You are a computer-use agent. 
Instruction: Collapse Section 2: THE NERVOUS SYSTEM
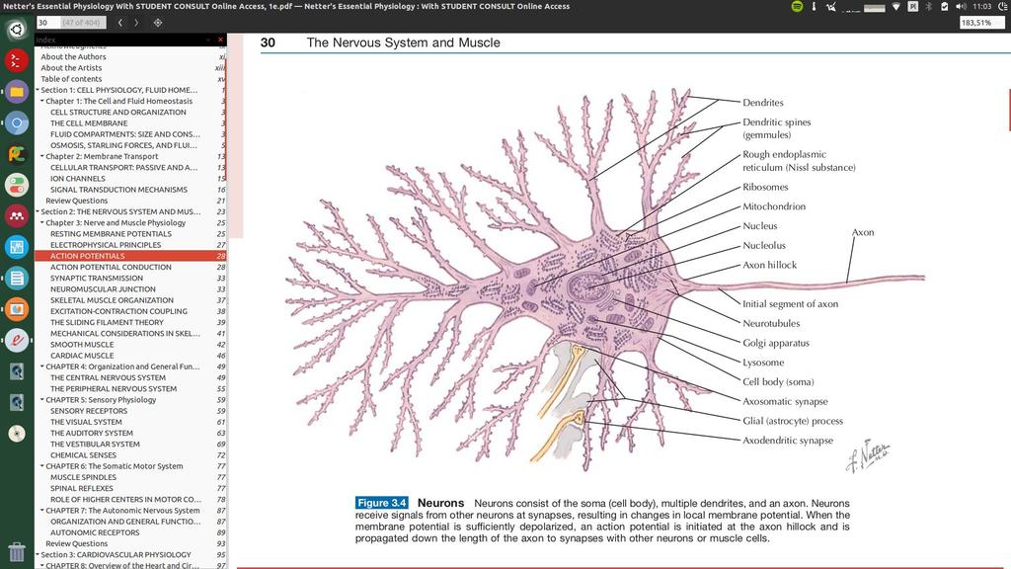[38, 211]
